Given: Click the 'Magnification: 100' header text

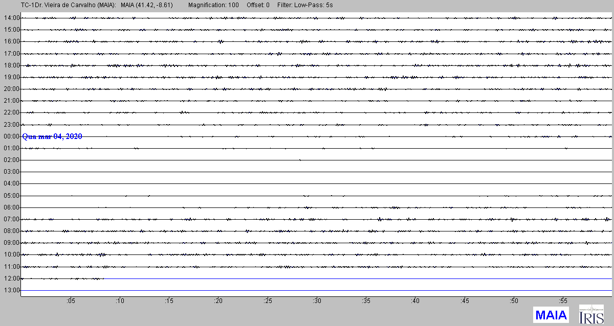Looking at the screenshot, I should [213, 5].
